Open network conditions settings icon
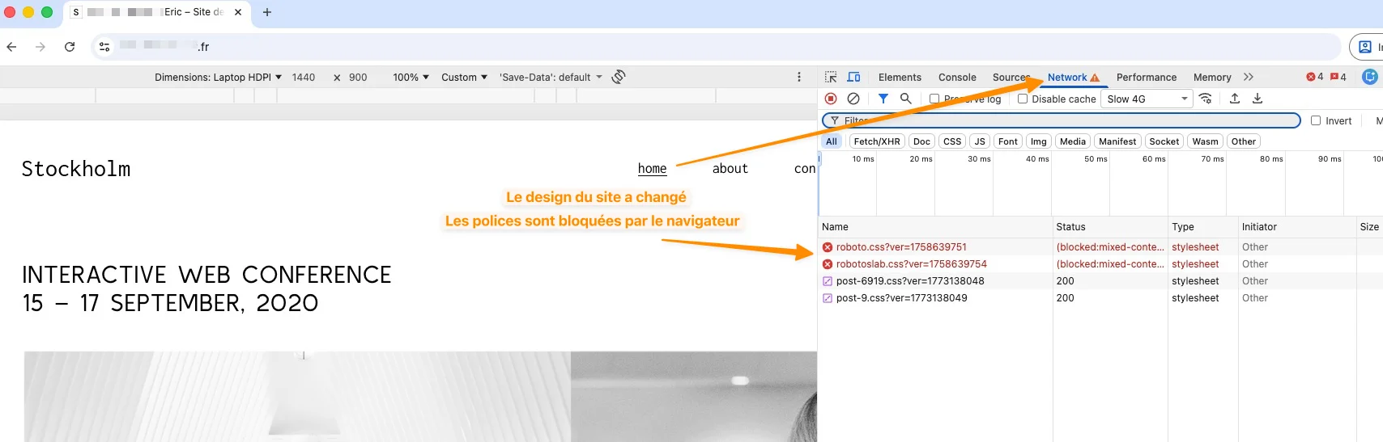The image size is (1383, 442). tap(1206, 99)
